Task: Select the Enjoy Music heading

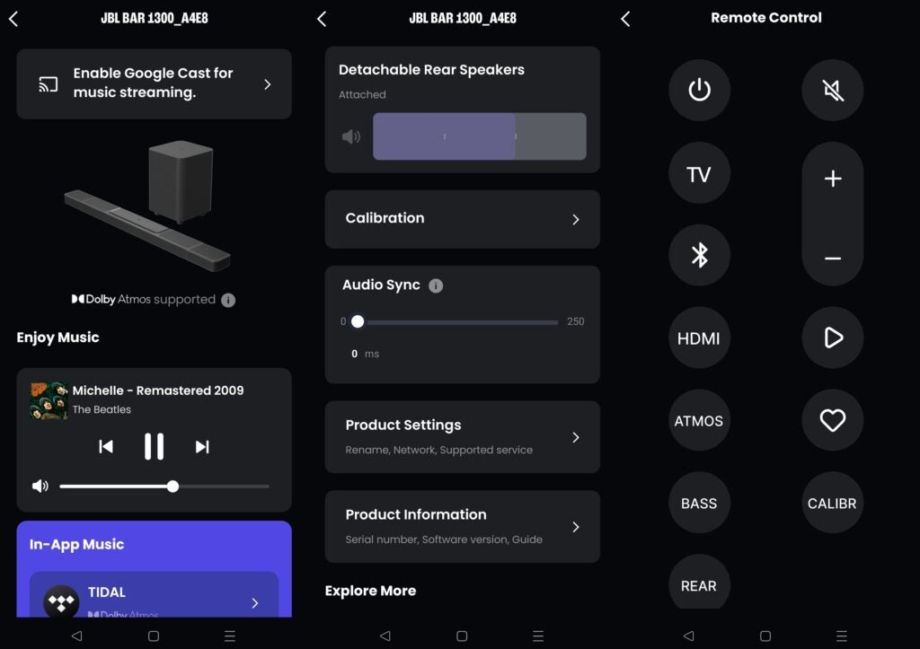Action: [57, 338]
